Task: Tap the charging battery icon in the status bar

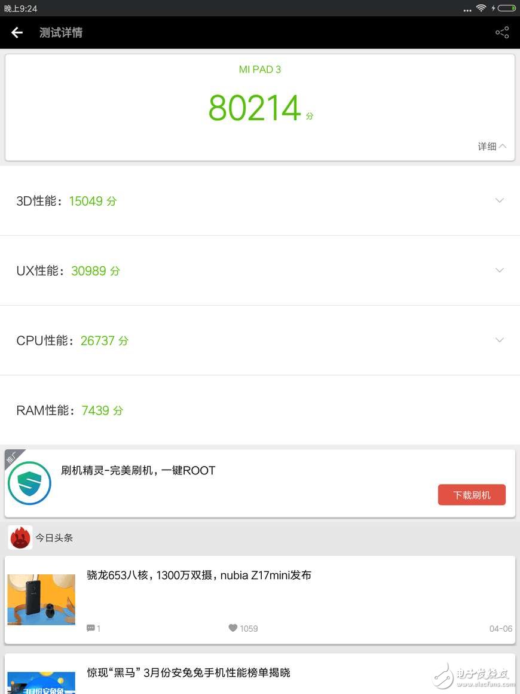Action: [507, 8]
